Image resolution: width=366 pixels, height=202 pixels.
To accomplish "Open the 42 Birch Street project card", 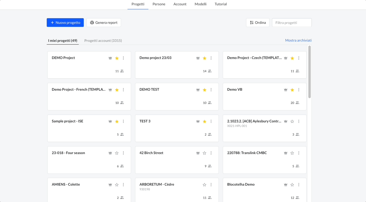I will point(177,160).
